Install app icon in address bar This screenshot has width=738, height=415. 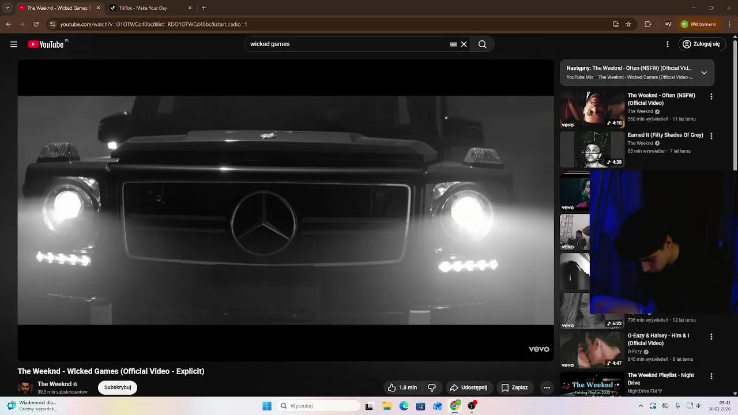pyautogui.click(x=616, y=24)
